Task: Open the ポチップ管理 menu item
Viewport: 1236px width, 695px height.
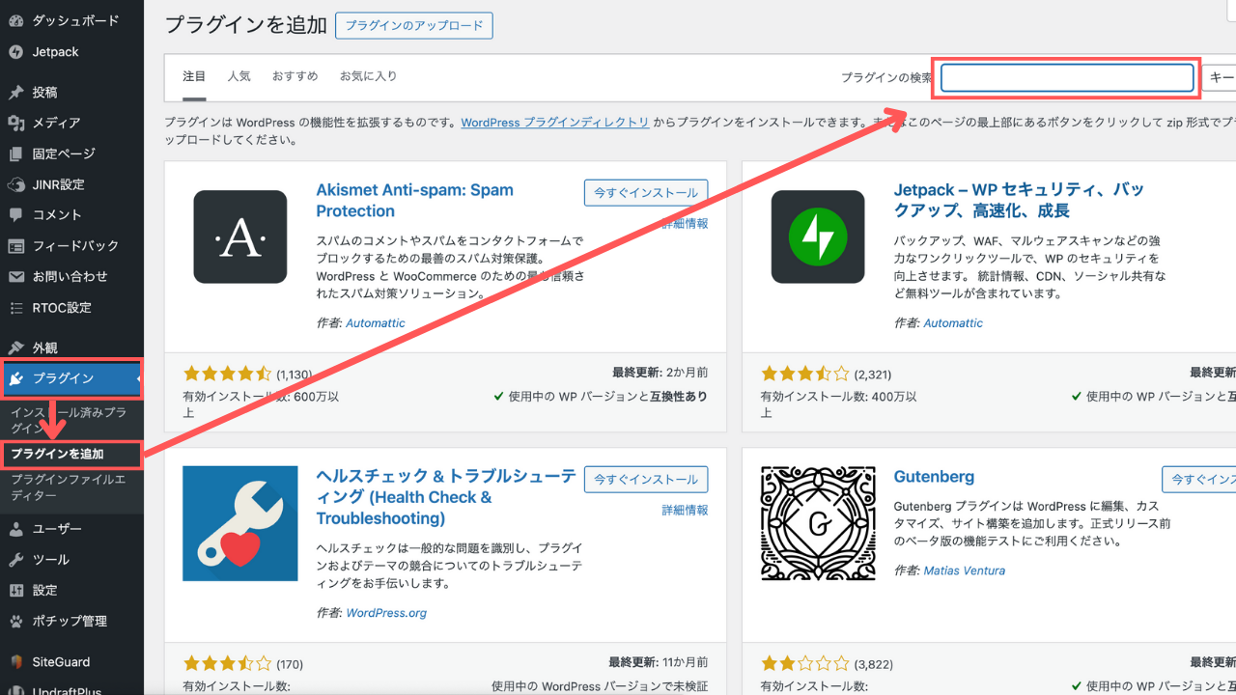Action: tap(71, 622)
